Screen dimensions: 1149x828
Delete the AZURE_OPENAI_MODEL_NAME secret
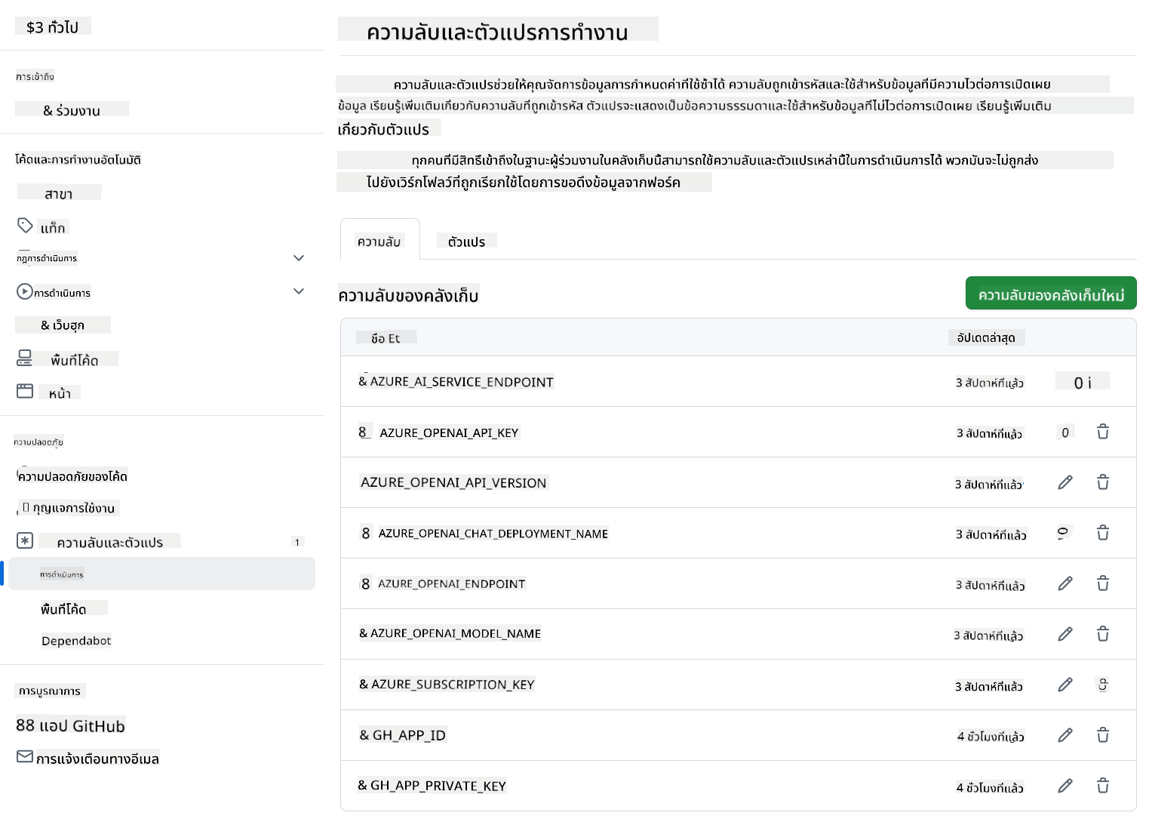[1103, 634]
